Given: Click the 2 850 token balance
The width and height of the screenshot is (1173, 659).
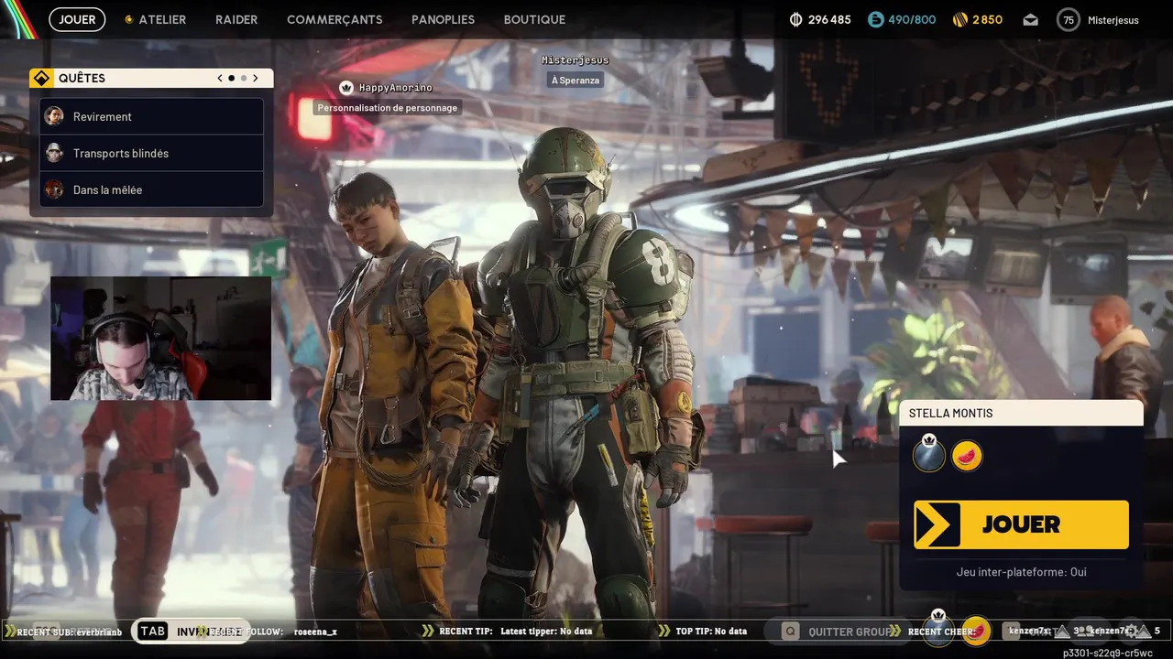Looking at the screenshot, I should tap(987, 19).
